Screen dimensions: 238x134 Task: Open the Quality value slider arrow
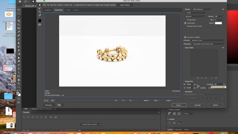point(223,16)
